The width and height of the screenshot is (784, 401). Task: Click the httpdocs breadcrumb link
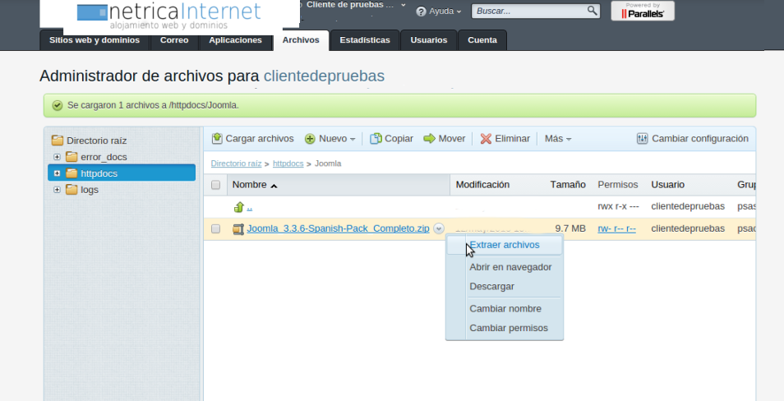pyautogui.click(x=288, y=164)
